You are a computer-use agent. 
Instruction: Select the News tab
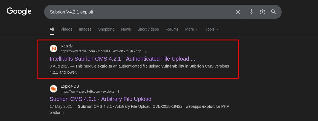pos(126,29)
